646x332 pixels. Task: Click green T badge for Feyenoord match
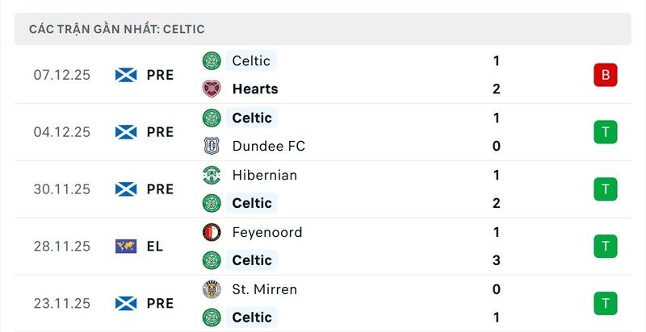[x=605, y=247]
